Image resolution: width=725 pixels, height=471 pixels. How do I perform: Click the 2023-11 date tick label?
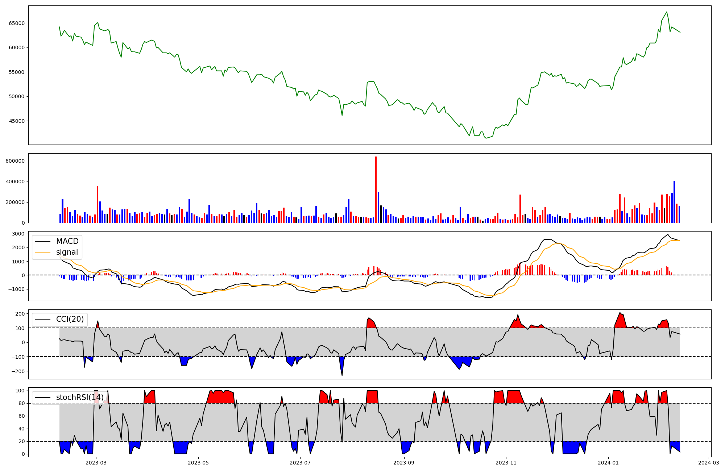tap(506, 463)
